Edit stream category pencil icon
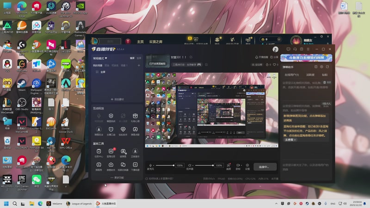 [x=206, y=64]
